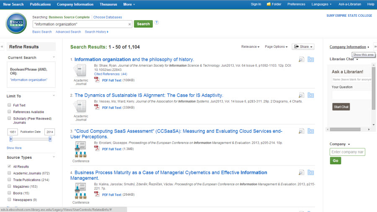377x212 pixels.
Task: Open the Help menu item
Action: pos(371,4)
